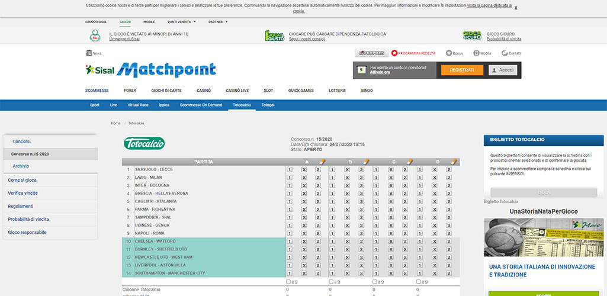Enable 'il 9' checkbox under column C
The width and height of the screenshot is (607, 296).
click(x=375, y=282)
